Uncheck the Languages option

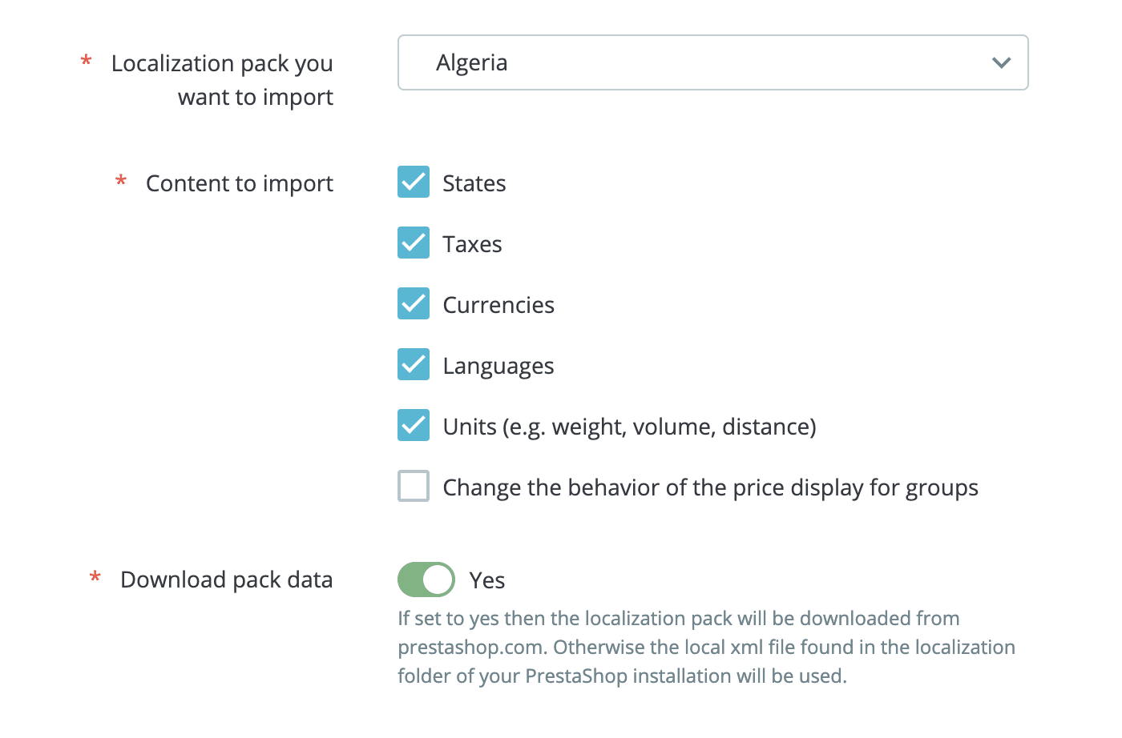[413, 364]
